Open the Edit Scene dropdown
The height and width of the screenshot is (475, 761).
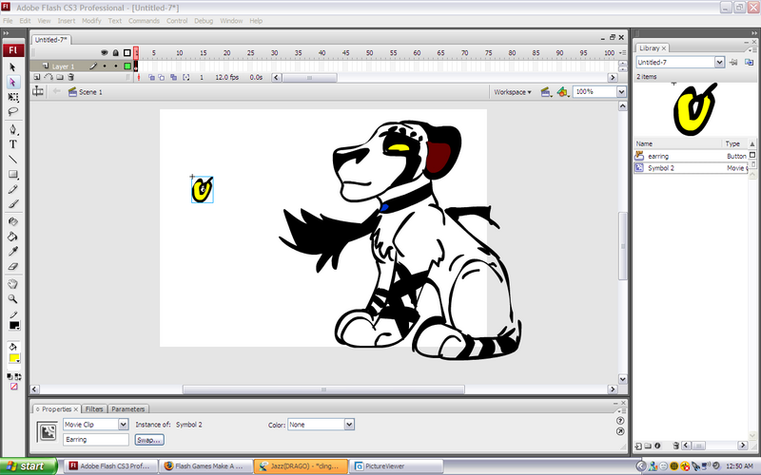click(545, 92)
